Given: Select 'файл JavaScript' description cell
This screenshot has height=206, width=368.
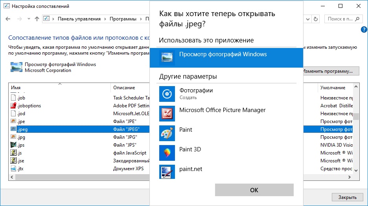Looking at the screenshot, I should point(130,153).
